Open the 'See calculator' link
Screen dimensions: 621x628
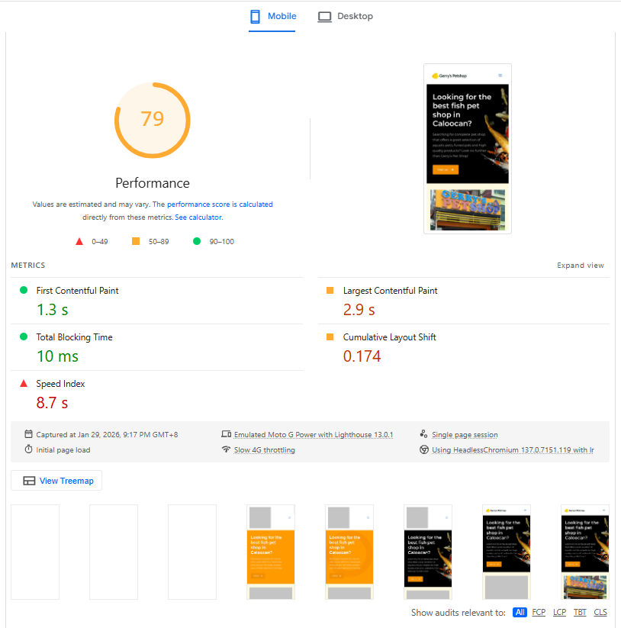[198, 217]
